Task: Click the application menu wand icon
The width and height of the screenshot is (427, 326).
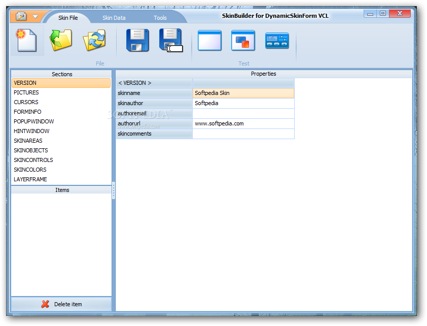Action: [21, 16]
